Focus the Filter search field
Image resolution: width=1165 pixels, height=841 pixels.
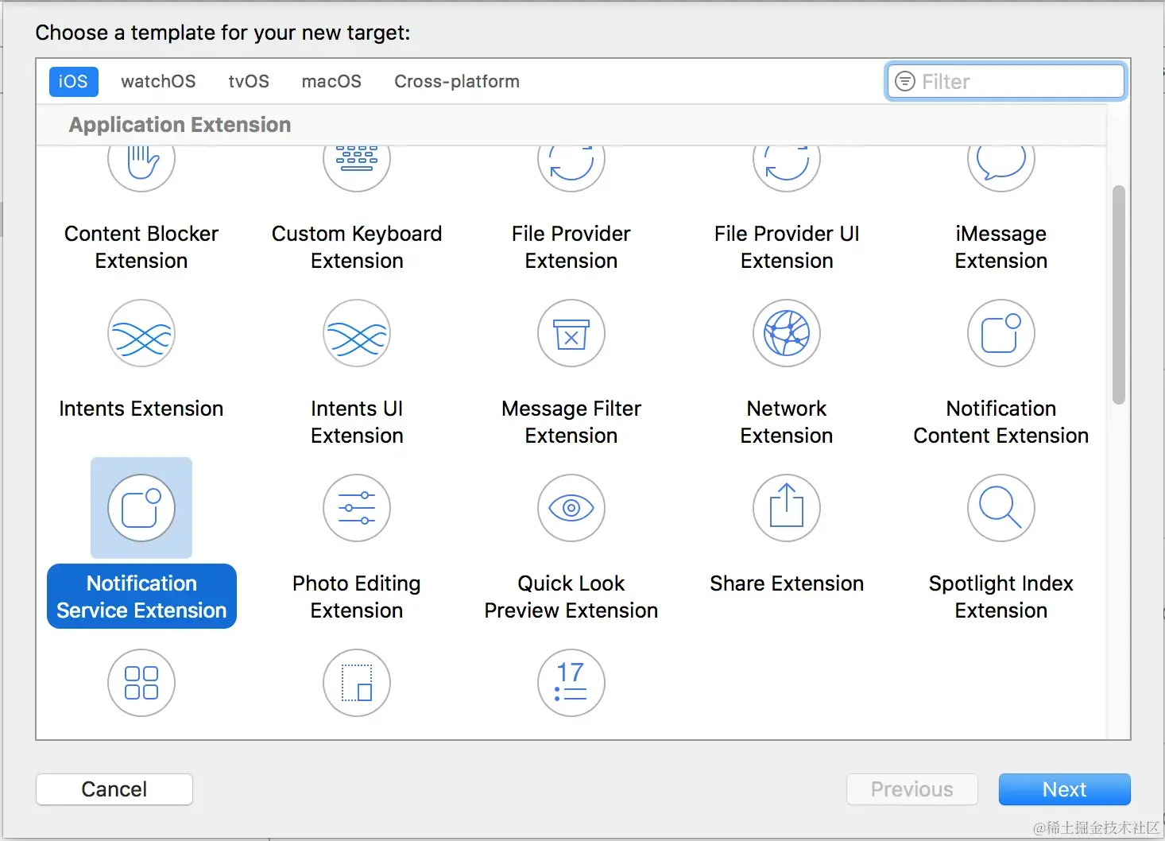(1005, 81)
